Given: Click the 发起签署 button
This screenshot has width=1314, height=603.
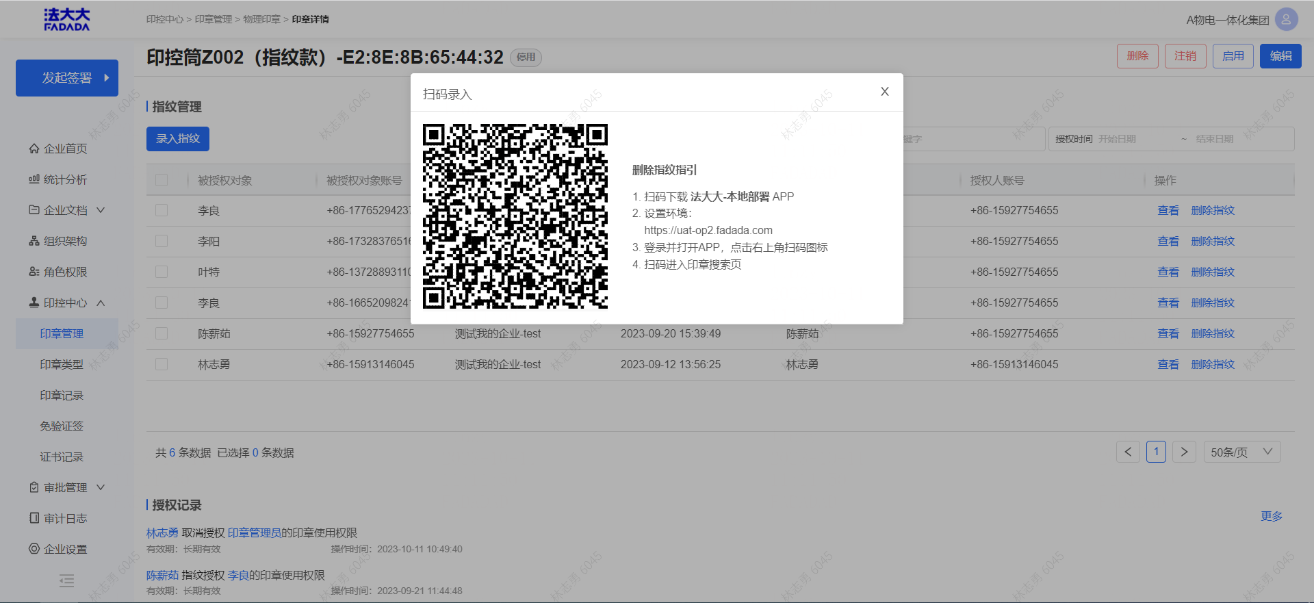Looking at the screenshot, I should pyautogui.click(x=67, y=78).
